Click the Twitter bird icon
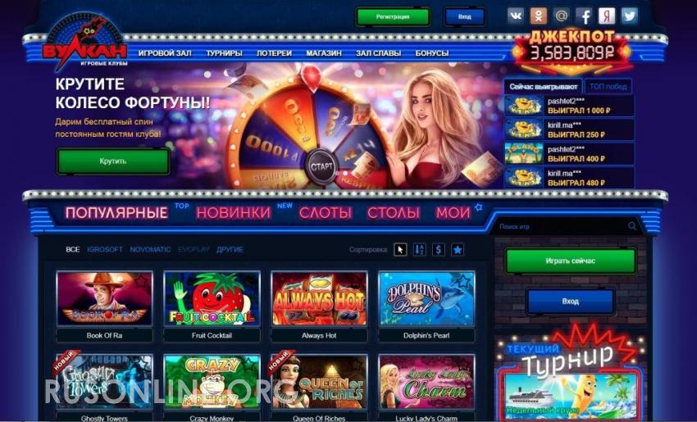The width and height of the screenshot is (697, 422). [630, 16]
